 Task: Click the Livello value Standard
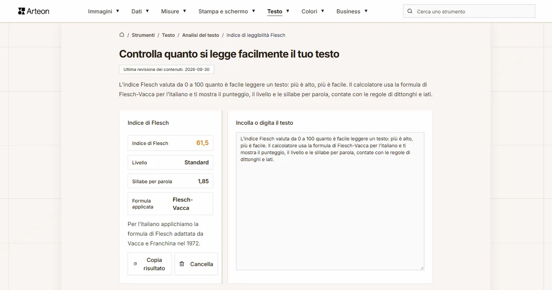(196, 162)
